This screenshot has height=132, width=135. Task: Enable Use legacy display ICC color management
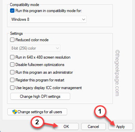12,88
